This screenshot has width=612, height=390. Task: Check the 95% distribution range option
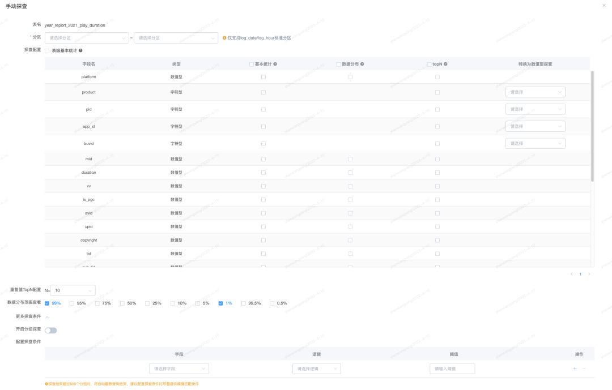tap(72, 303)
